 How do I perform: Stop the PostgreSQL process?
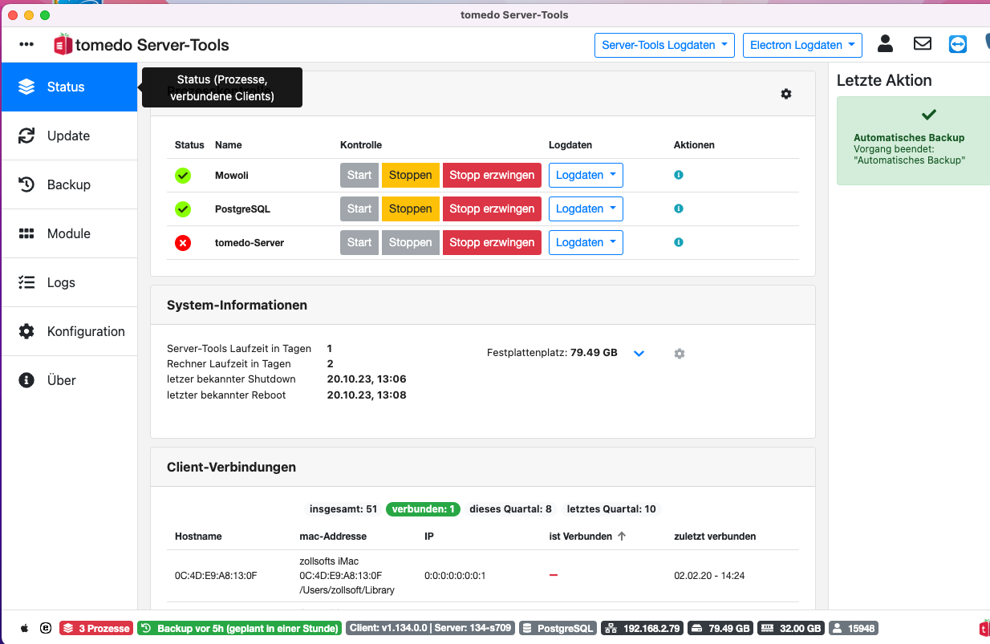pyautogui.click(x=411, y=209)
